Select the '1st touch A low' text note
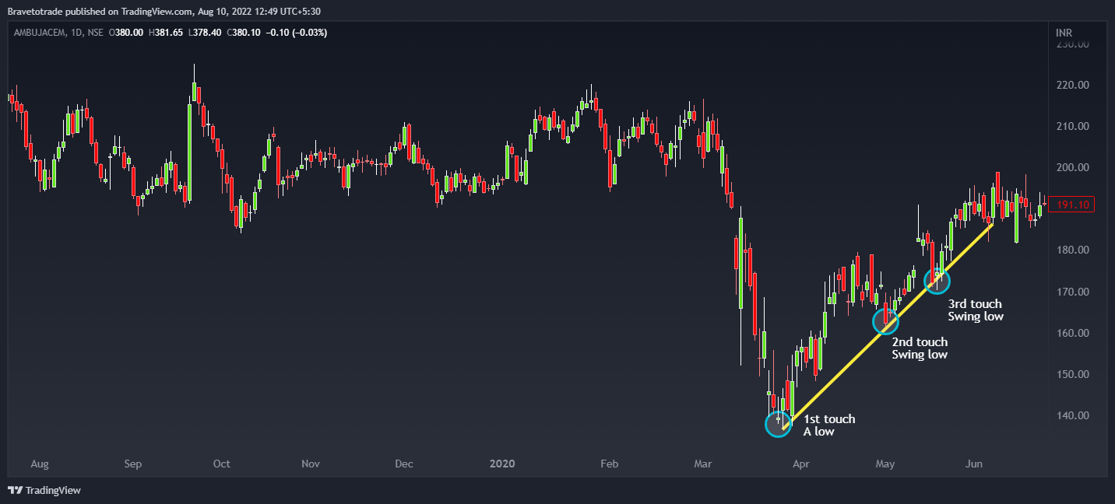The image size is (1115, 504). click(x=829, y=425)
